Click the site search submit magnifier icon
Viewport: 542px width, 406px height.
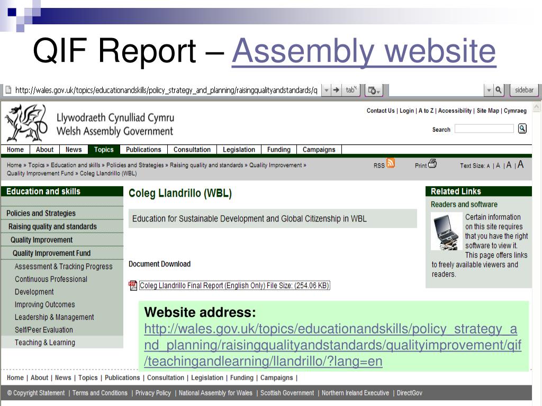(522, 129)
